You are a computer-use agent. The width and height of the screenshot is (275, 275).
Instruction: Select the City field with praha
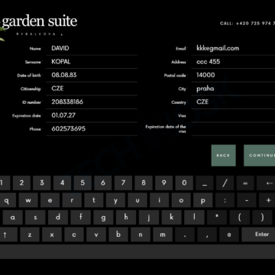coord(233,89)
